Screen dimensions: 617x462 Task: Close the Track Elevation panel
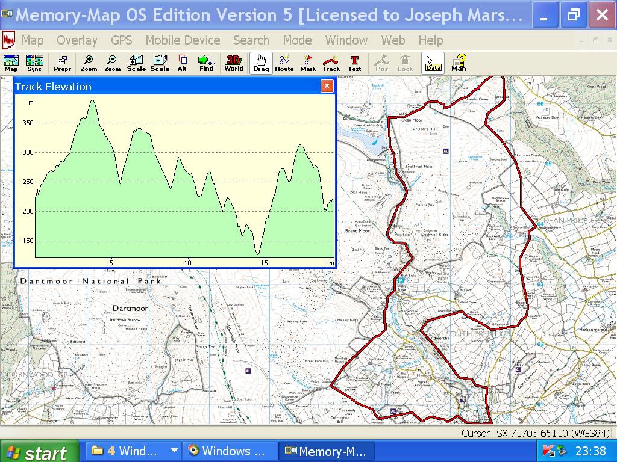327,86
